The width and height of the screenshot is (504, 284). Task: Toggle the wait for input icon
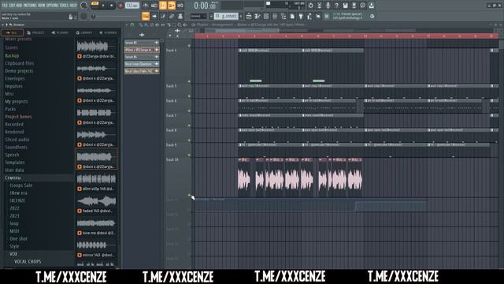pyautogui.click(x=154, y=6)
